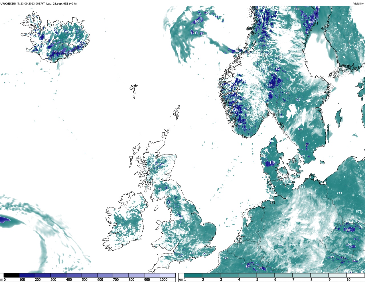This screenshot has width=365, height=282.
Task: Click the 'VT: Lau. 23.sep. 05Z' valid time text
Action: click(x=55, y=4)
